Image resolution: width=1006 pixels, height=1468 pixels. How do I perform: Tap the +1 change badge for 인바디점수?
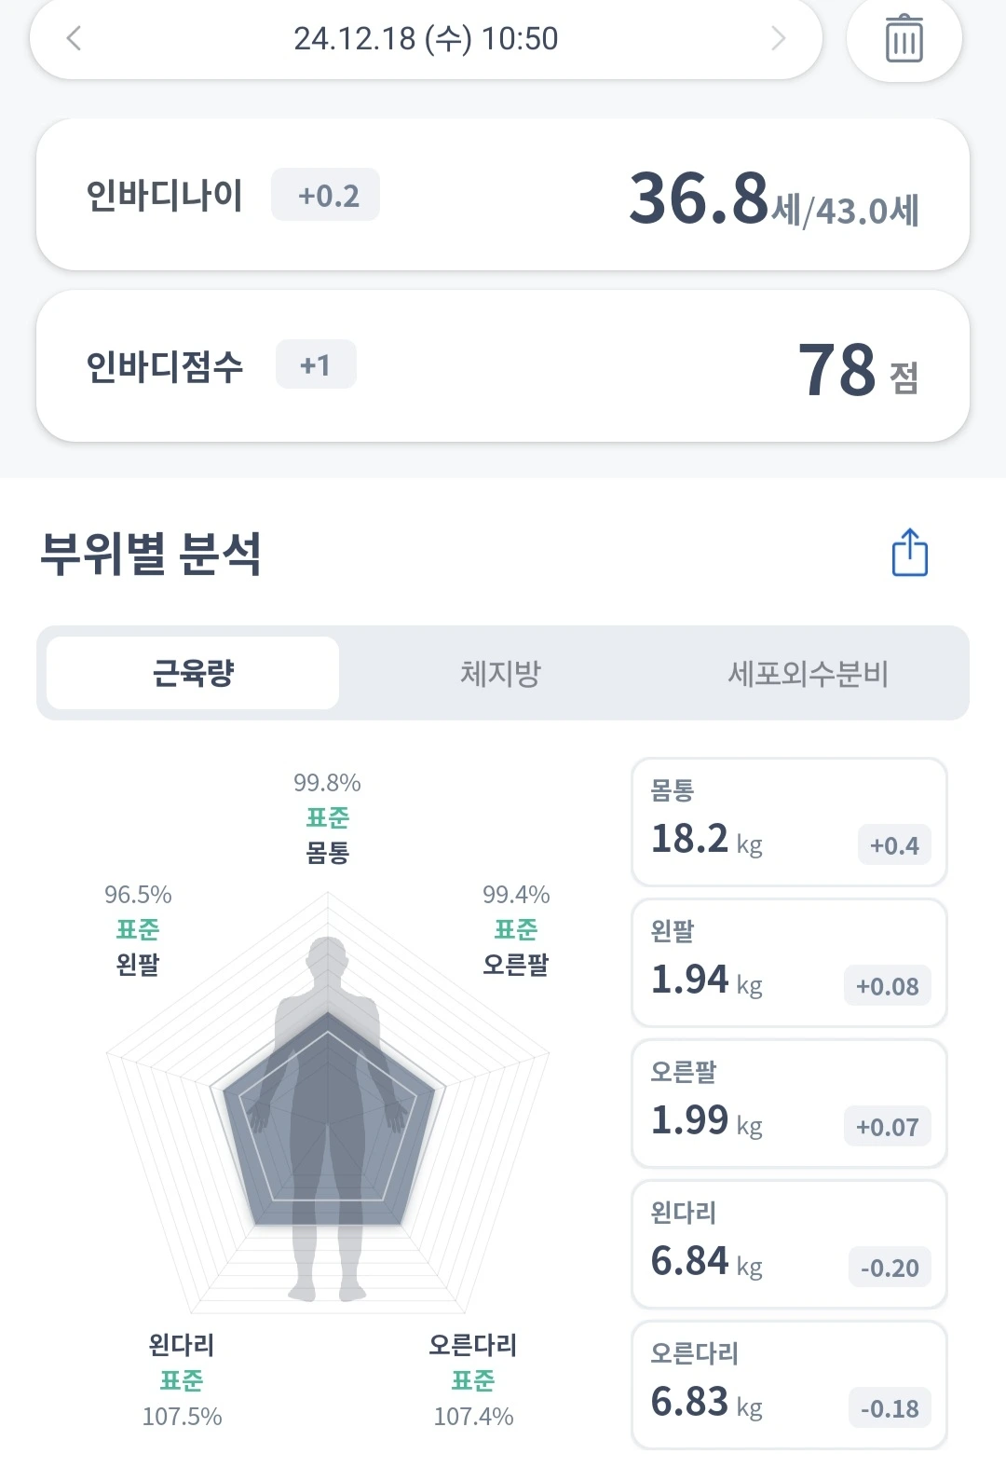click(316, 364)
